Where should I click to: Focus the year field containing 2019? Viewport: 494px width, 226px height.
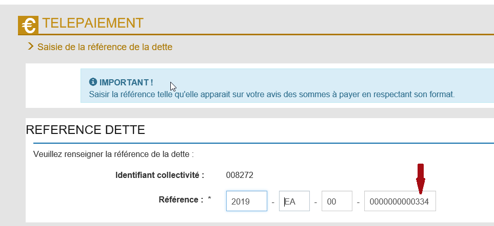(247, 201)
